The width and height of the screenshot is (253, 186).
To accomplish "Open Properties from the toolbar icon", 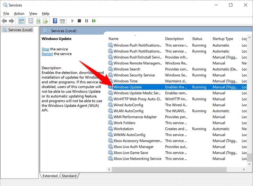I will click(31, 21).
